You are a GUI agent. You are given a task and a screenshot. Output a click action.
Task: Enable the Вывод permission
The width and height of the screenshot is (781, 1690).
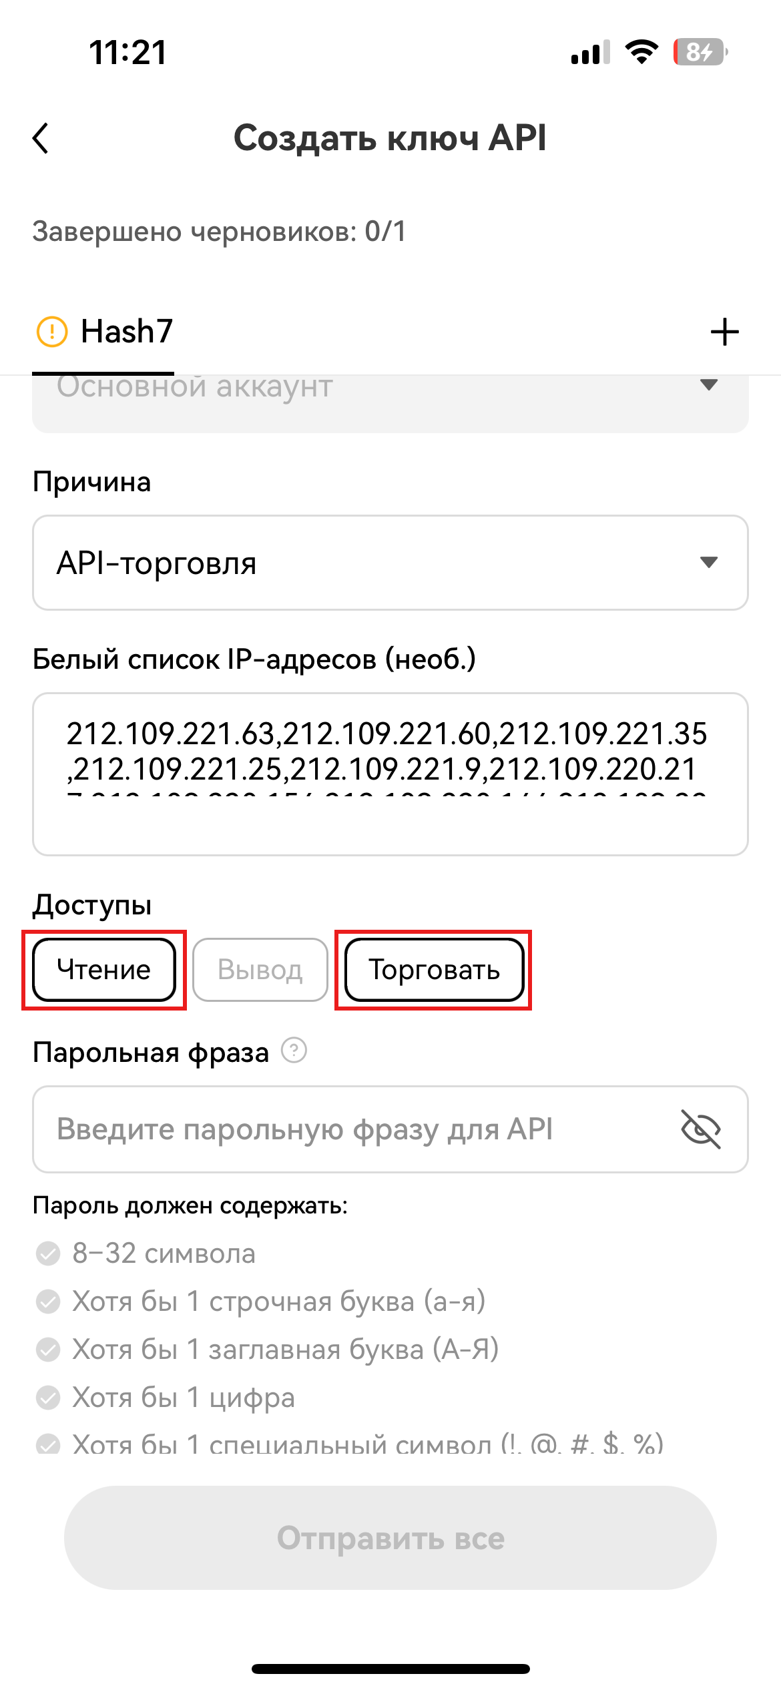(x=260, y=970)
